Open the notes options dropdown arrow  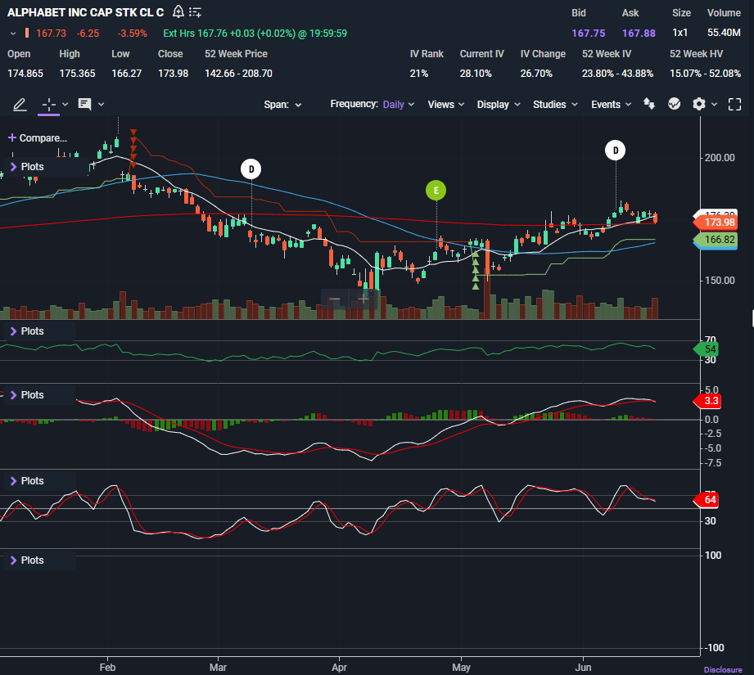point(101,104)
